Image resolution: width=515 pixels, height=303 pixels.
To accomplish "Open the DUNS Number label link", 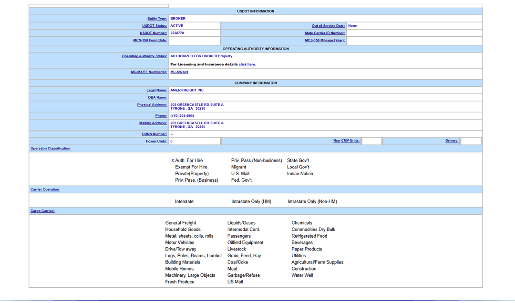I will tap(154, 134).
